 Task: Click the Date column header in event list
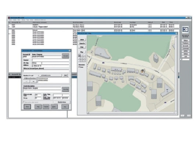163,22
